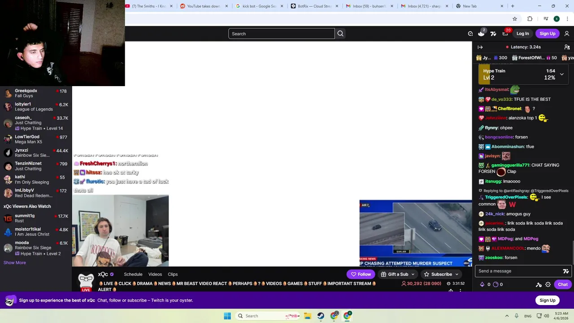574x323 pixels.
Task: Bookmark this tab with the star icon
Action: click(x=515, y=19)
